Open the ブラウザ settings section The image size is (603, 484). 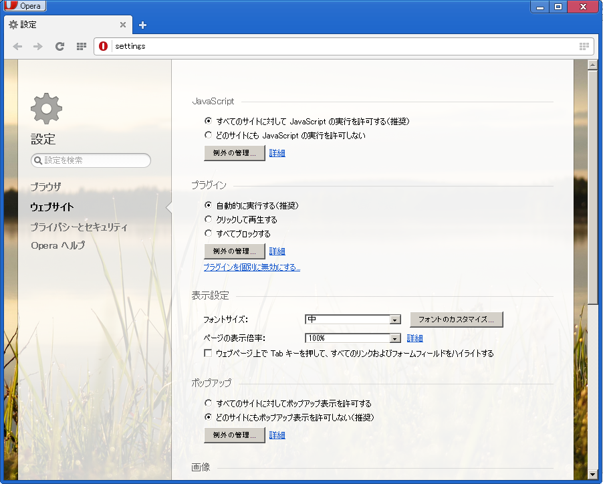pos(45,187)
